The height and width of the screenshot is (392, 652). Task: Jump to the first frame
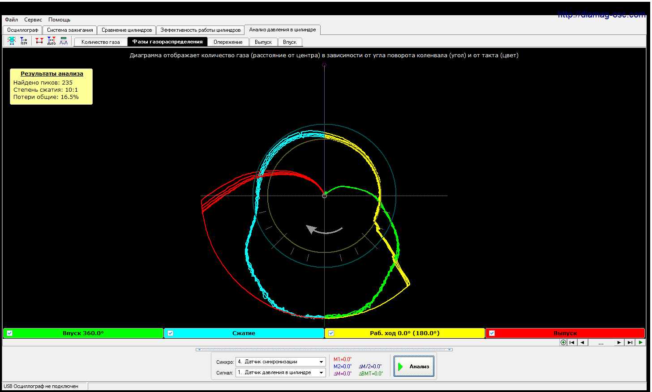tap(572, 342)
